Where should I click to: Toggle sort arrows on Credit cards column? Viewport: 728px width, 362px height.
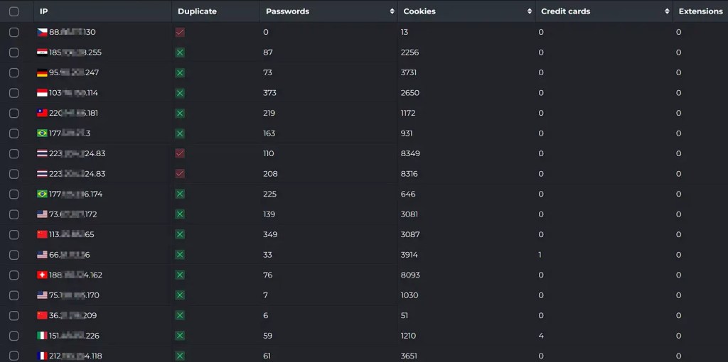coord(667,11)
